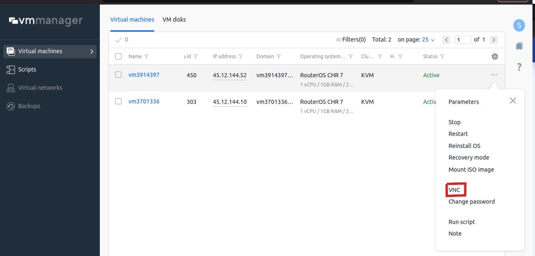
Task: Open table column settings gear
Action: pyautogui.click(x=494, y=56)
